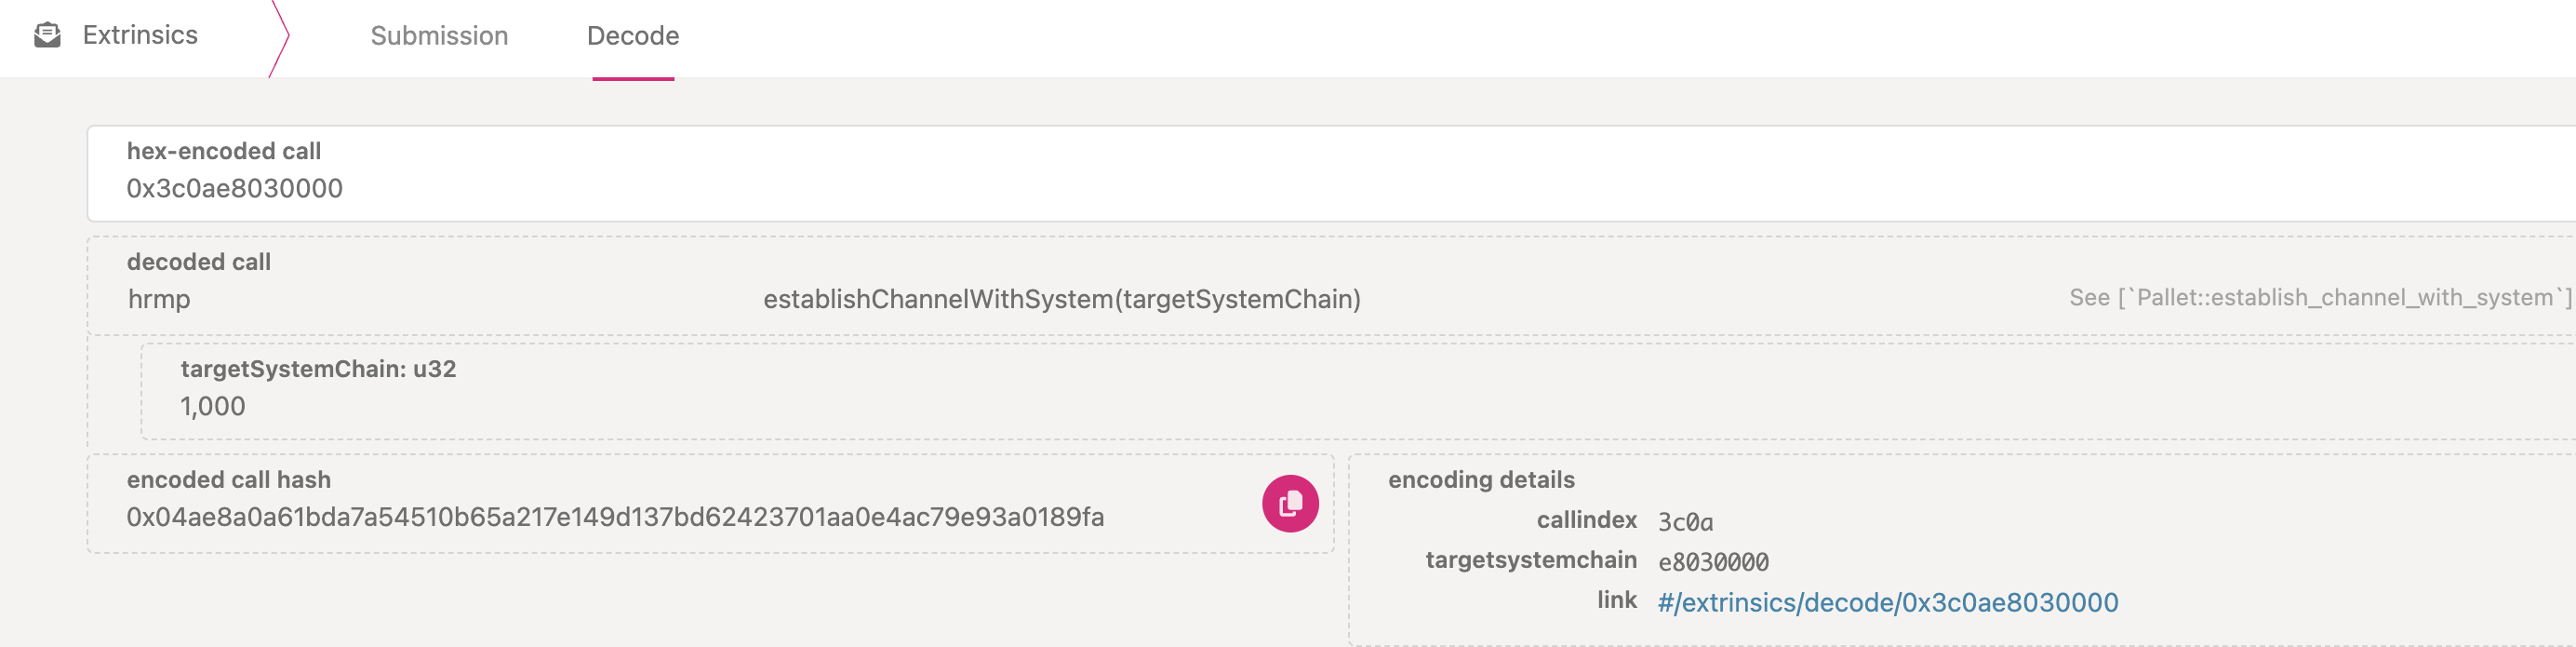The height and width of the screenshot is (647, 2576).
Task: Select the Decode tab
Action: click(x=633, y=36)
